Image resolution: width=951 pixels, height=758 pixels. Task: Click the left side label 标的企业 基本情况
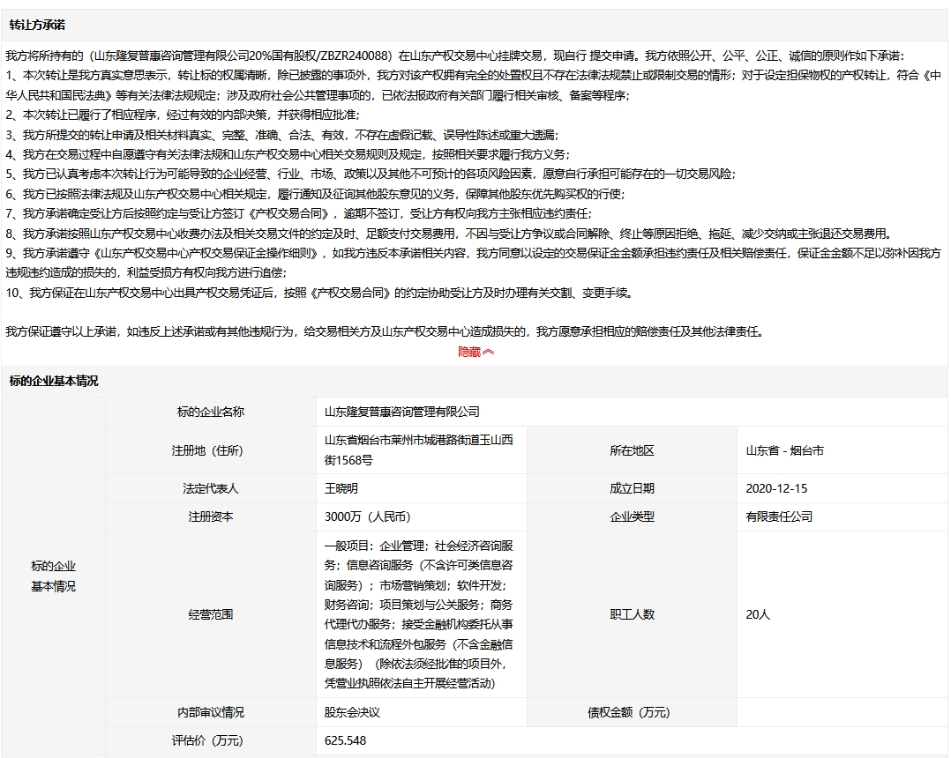[x=53, y=576]
